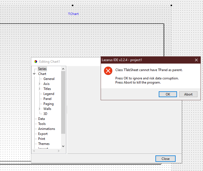This screenshot has width=203, height=171.
Task: Select Tools in the editor tree
Action: click(x=42, y=124)
